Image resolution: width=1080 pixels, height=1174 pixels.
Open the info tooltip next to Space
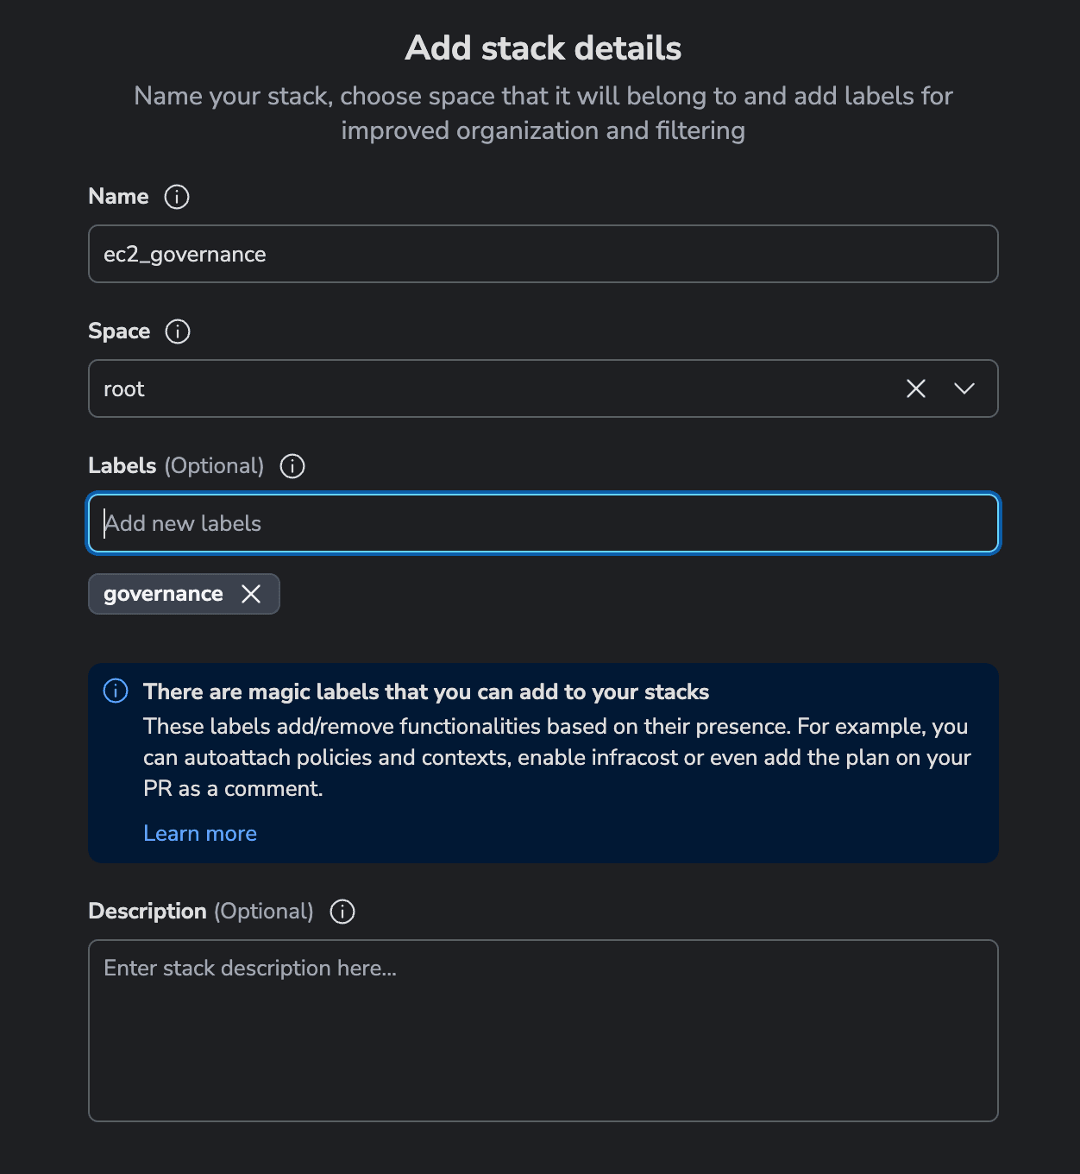coord(178,331)
